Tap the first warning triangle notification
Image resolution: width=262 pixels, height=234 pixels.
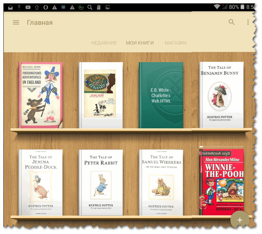pyautogui.click(x=54, y=7)
